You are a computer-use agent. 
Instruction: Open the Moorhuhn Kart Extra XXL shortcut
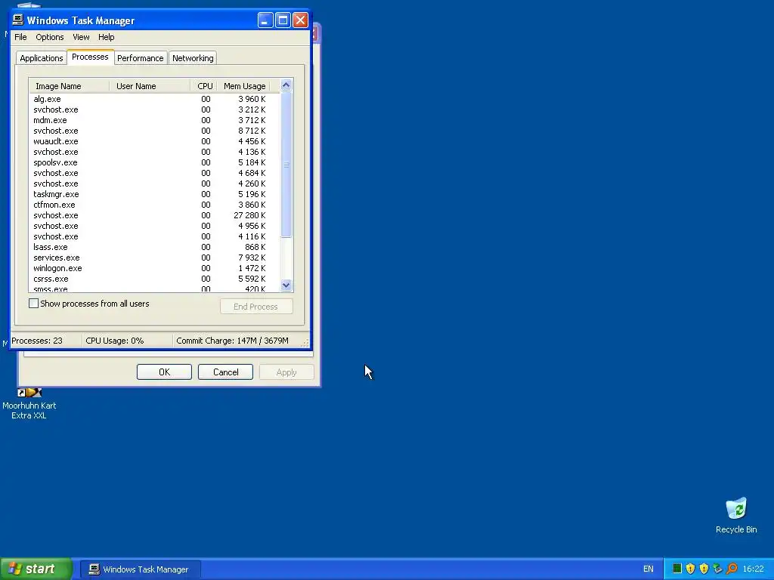pyautogui.click(x=29, y=404)
